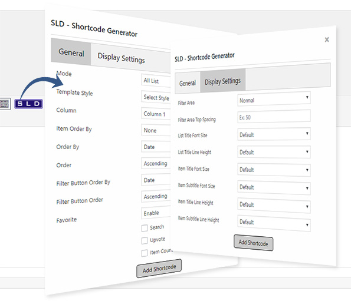This screenshot has height=301, width=351.
Task: Open the Mode dropdown showing All List
Action: point(156,81)
